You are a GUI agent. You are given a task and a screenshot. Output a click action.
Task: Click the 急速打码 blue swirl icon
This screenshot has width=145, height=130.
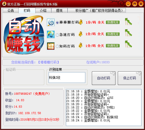[x=51, y=34]
